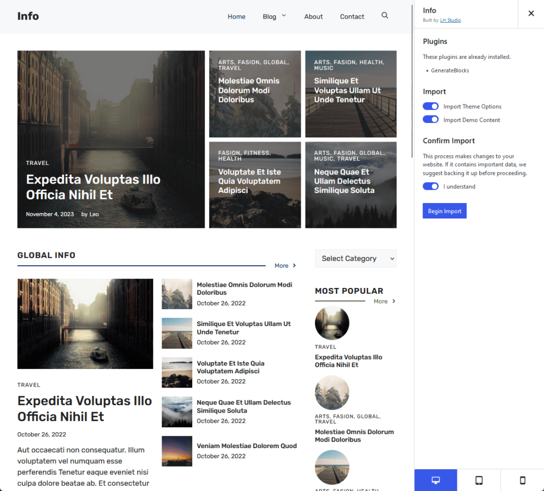Viewport: 544px width, 491px height.
Task: Click More link in Global Info section
Action: pos(282,266)
